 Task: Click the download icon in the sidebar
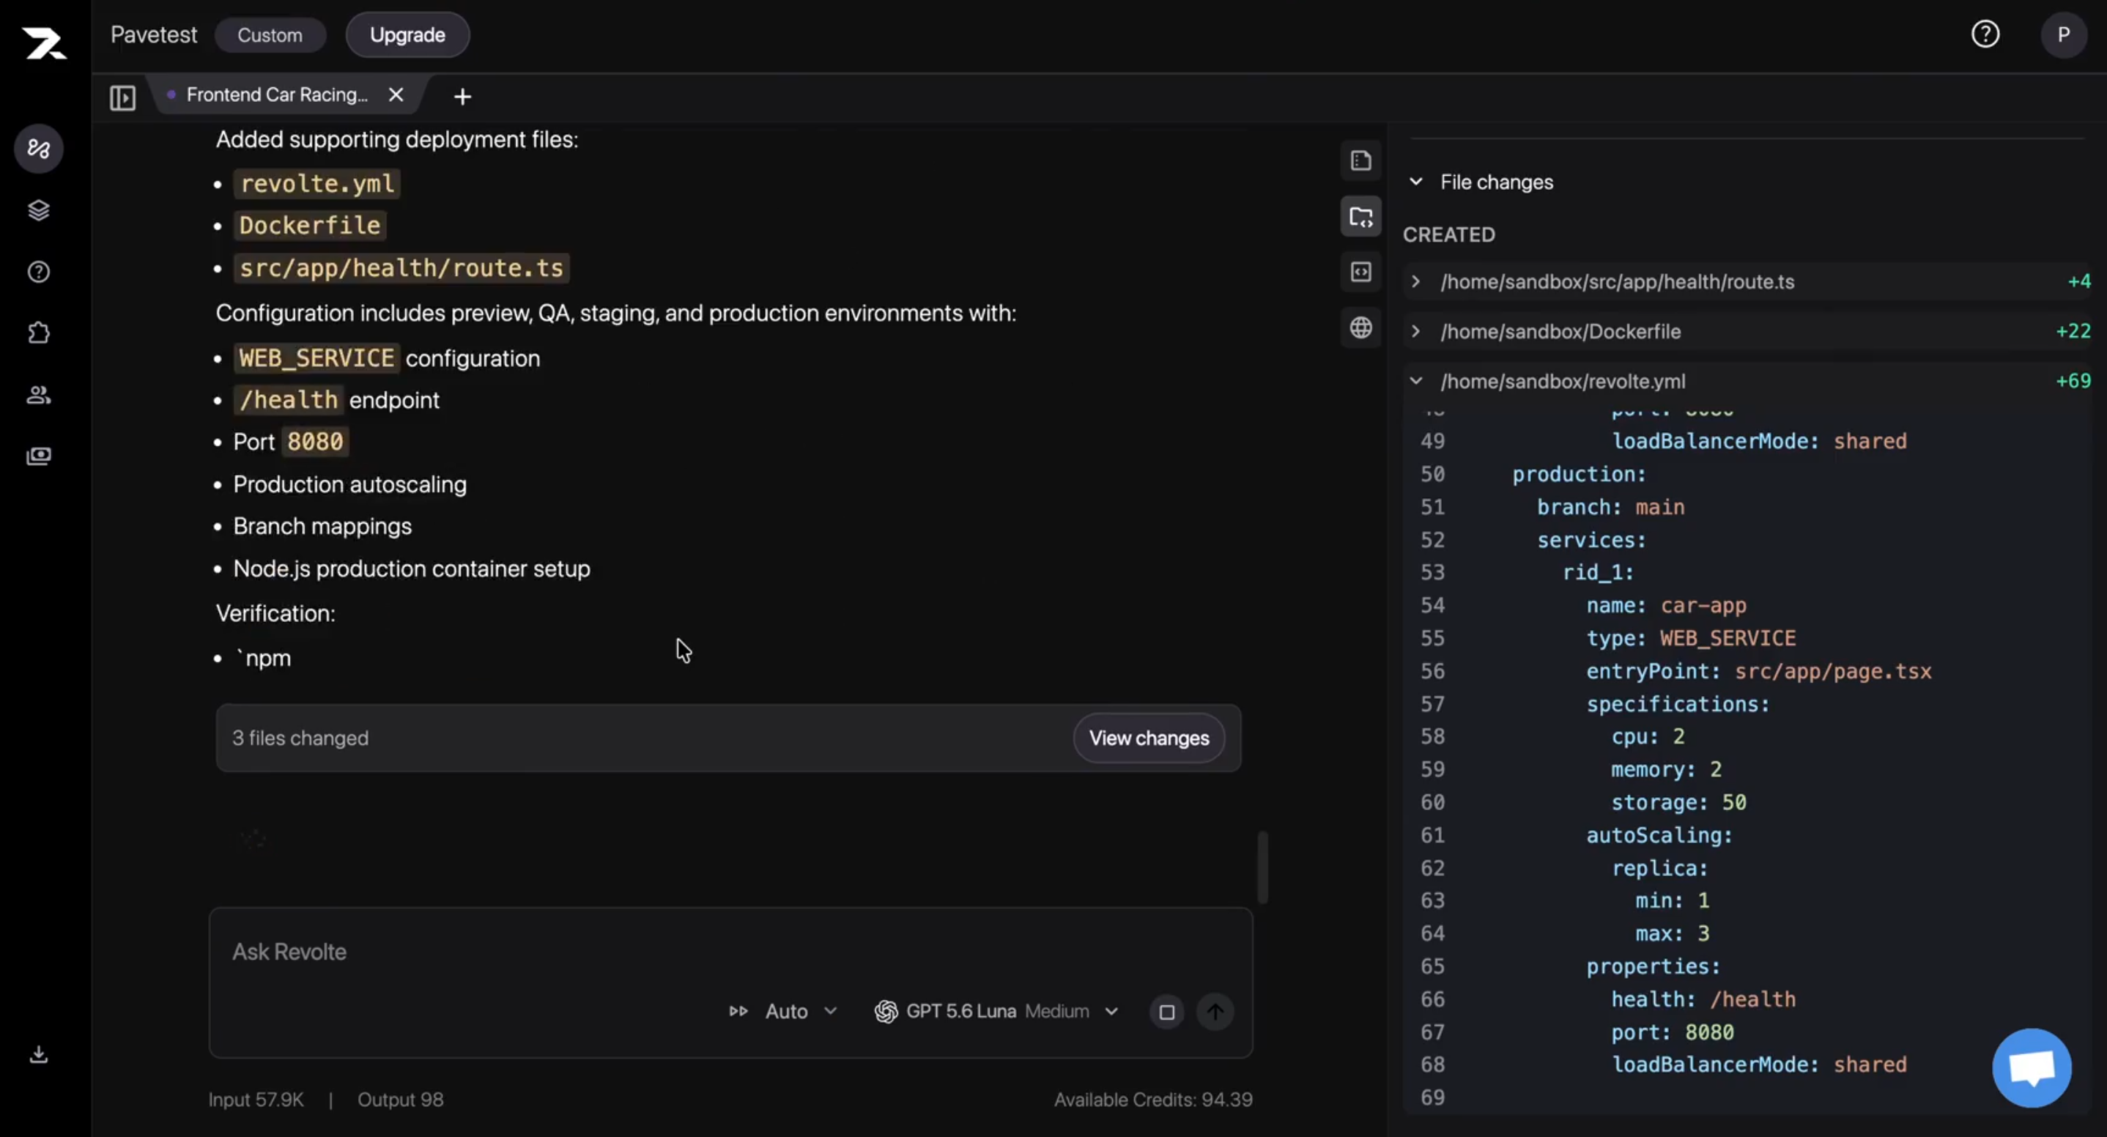point(38,1054)
